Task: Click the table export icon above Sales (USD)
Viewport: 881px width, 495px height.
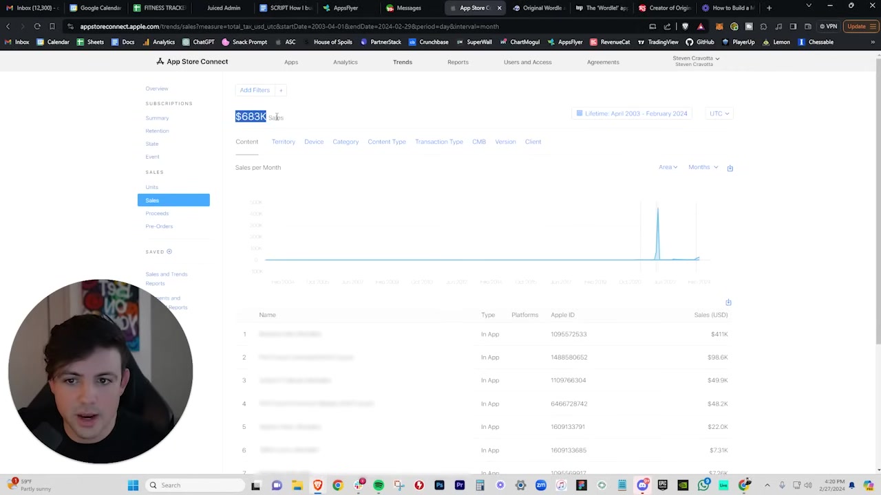Action: click(x=728, y=302)
